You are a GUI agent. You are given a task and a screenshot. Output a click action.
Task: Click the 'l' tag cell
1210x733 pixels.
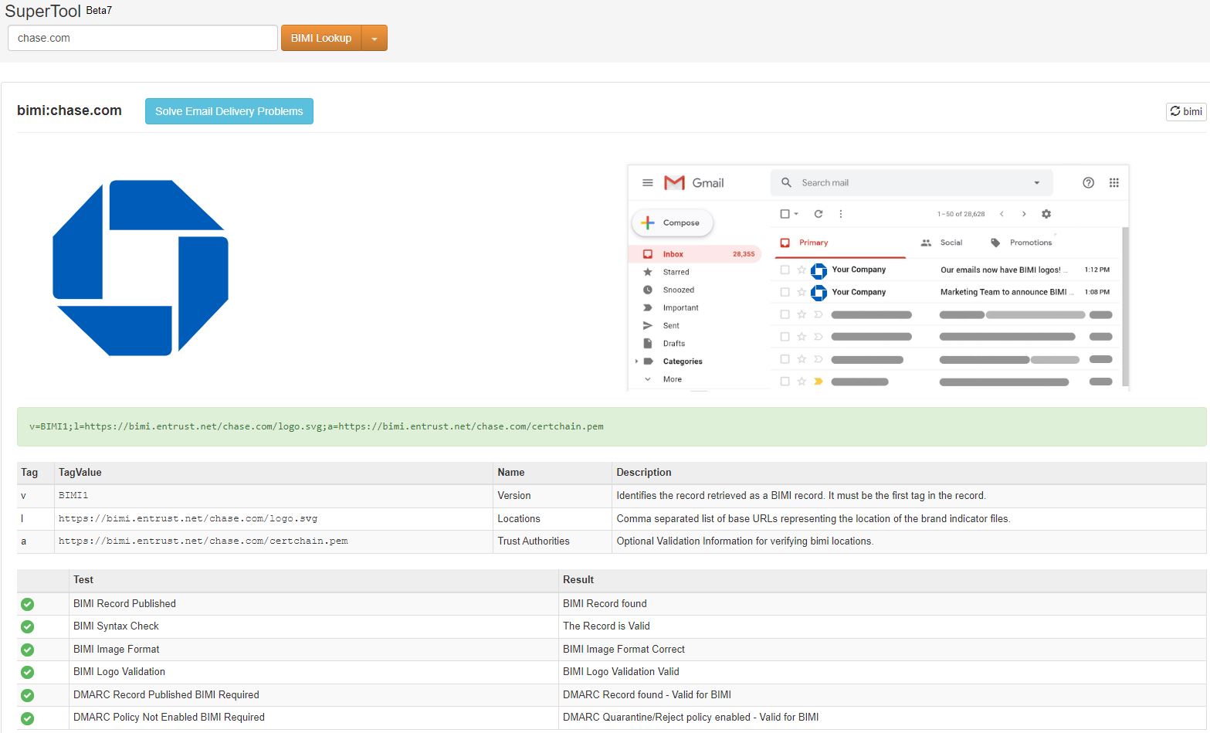click(36, 519)
